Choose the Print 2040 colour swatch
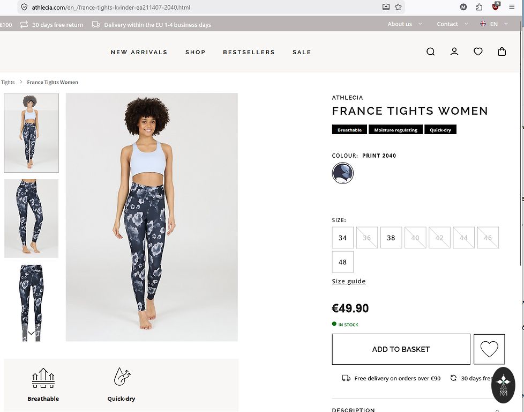Screen dimensions: 524x412 (x=342, y=173)
